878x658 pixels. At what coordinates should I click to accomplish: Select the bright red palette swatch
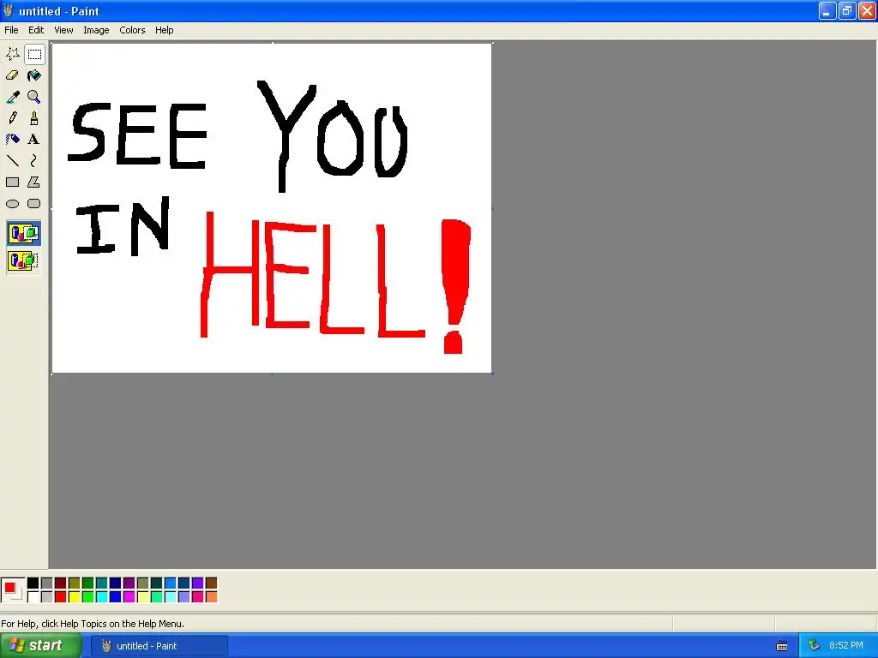coord(61,597)
